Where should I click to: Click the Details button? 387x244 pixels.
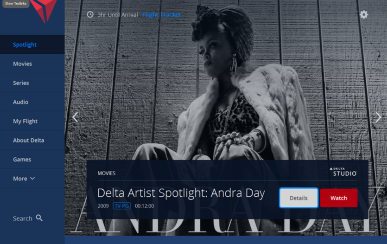coord(298,198)
